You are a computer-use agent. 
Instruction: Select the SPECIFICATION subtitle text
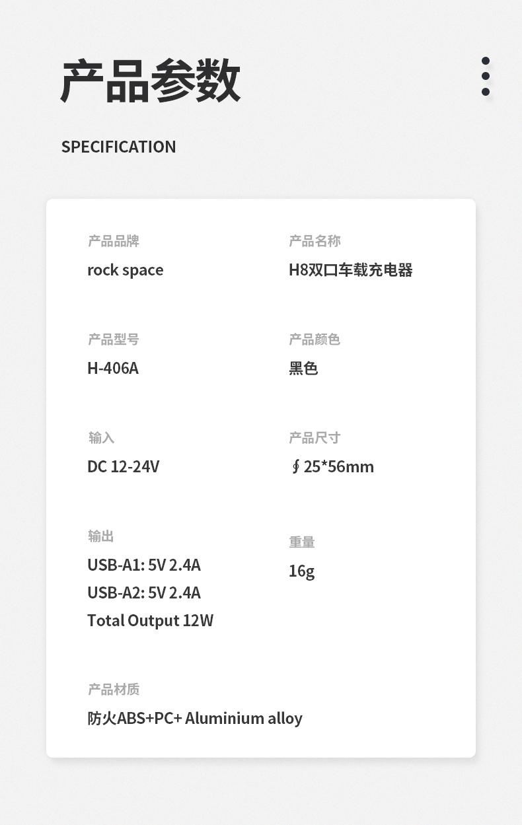[119, 147]
